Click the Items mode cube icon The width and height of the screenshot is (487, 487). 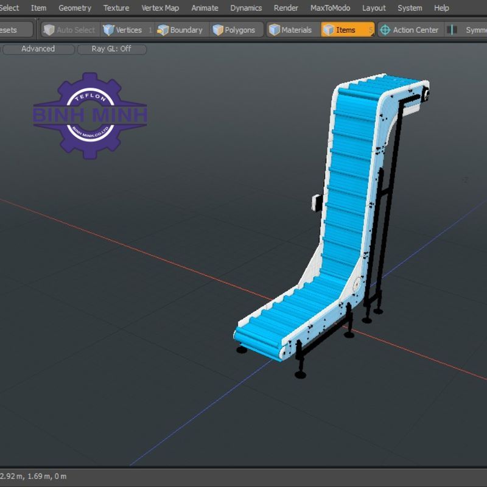[328, 30]
